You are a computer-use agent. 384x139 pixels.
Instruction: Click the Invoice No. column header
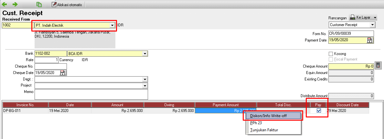click(26, 105)
